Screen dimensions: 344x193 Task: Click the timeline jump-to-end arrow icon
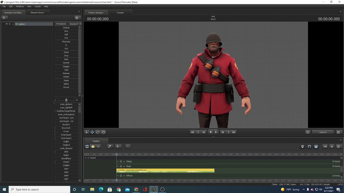(325, 147)
